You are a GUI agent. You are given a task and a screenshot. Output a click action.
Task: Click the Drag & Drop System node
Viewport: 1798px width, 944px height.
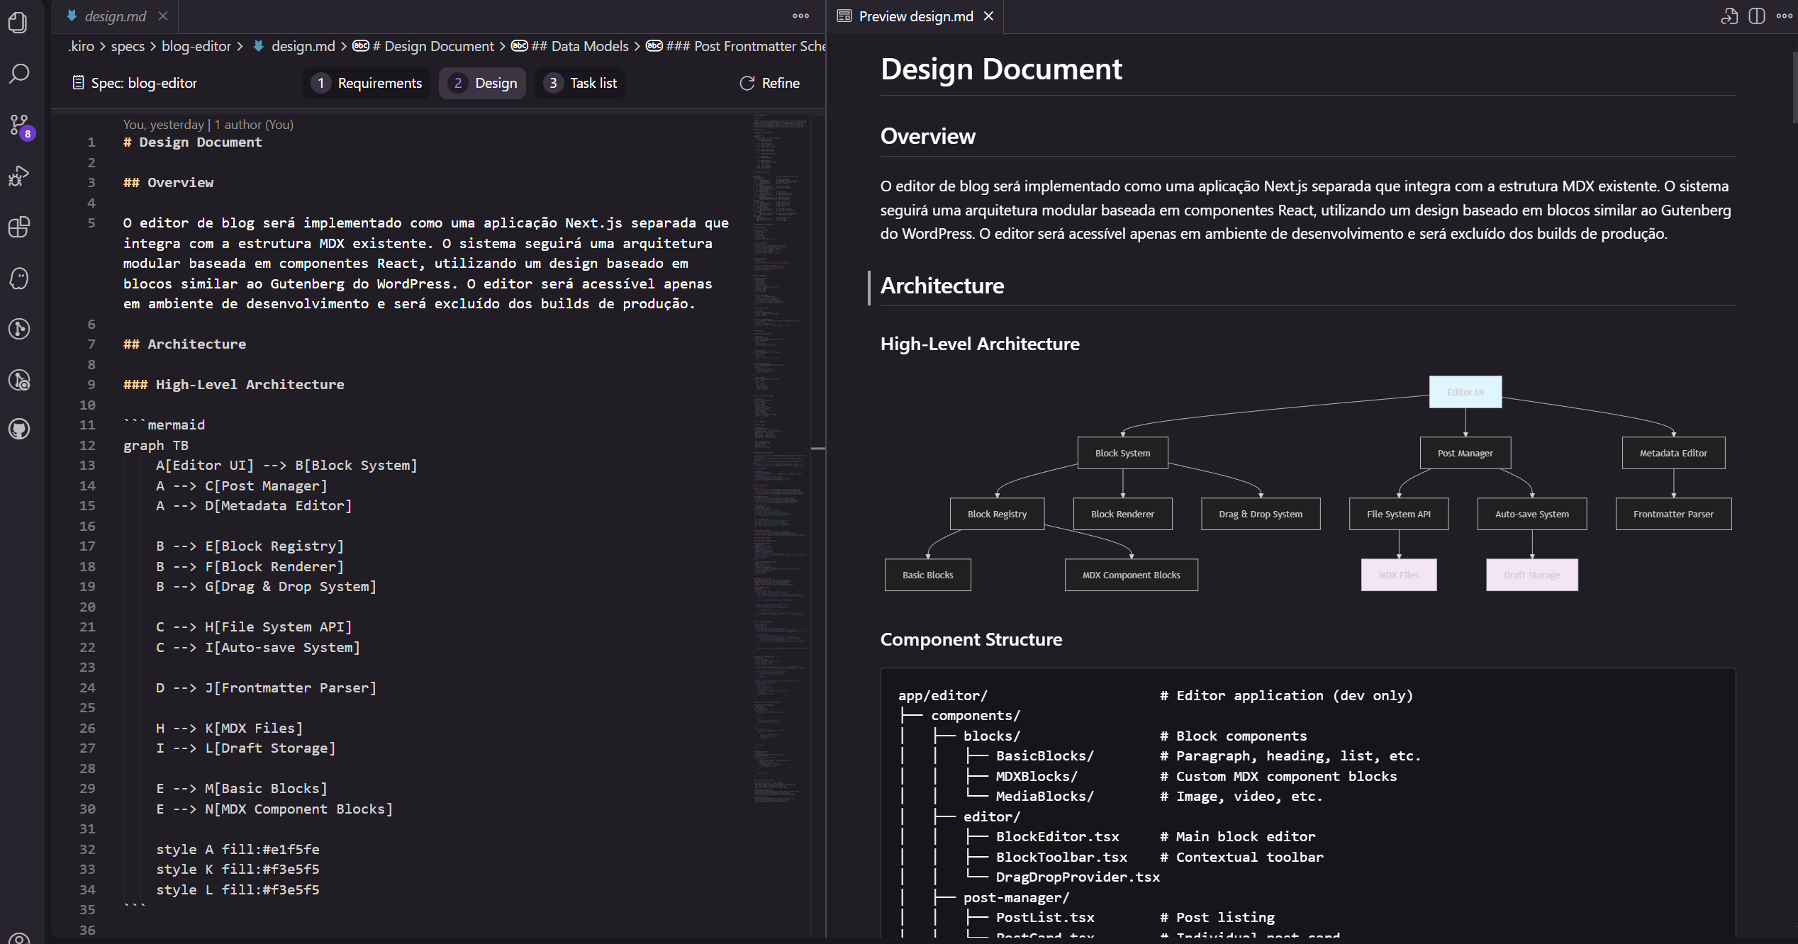point(1261,514)
